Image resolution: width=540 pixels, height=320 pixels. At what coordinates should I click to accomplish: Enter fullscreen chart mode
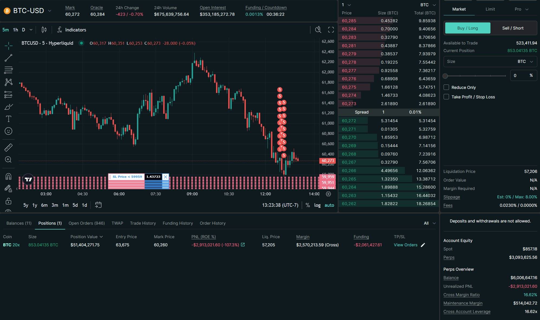click(331, 30)
